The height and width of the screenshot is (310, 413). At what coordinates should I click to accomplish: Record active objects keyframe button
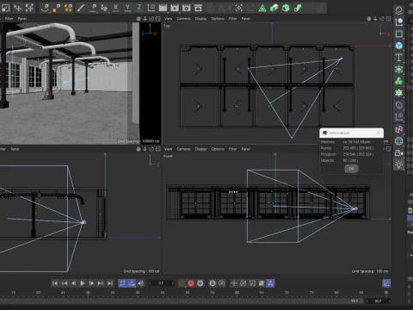coord(182,283)
